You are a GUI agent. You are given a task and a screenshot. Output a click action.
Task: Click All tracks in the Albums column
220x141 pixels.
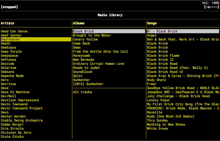coord(82,92)
